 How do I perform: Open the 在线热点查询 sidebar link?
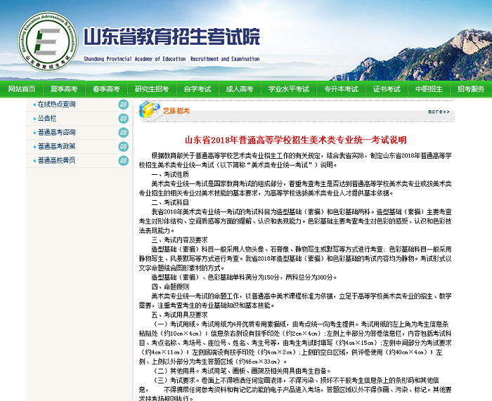[56, 105]
